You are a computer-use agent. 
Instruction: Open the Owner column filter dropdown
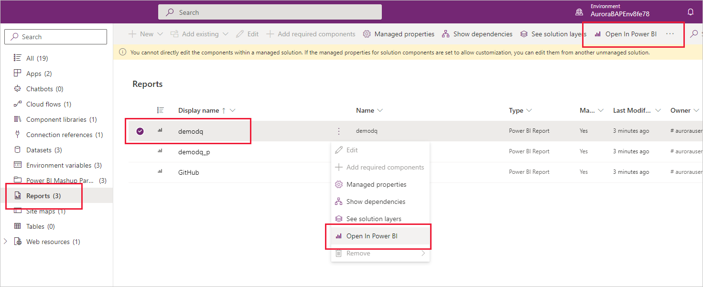coord(697,110)
